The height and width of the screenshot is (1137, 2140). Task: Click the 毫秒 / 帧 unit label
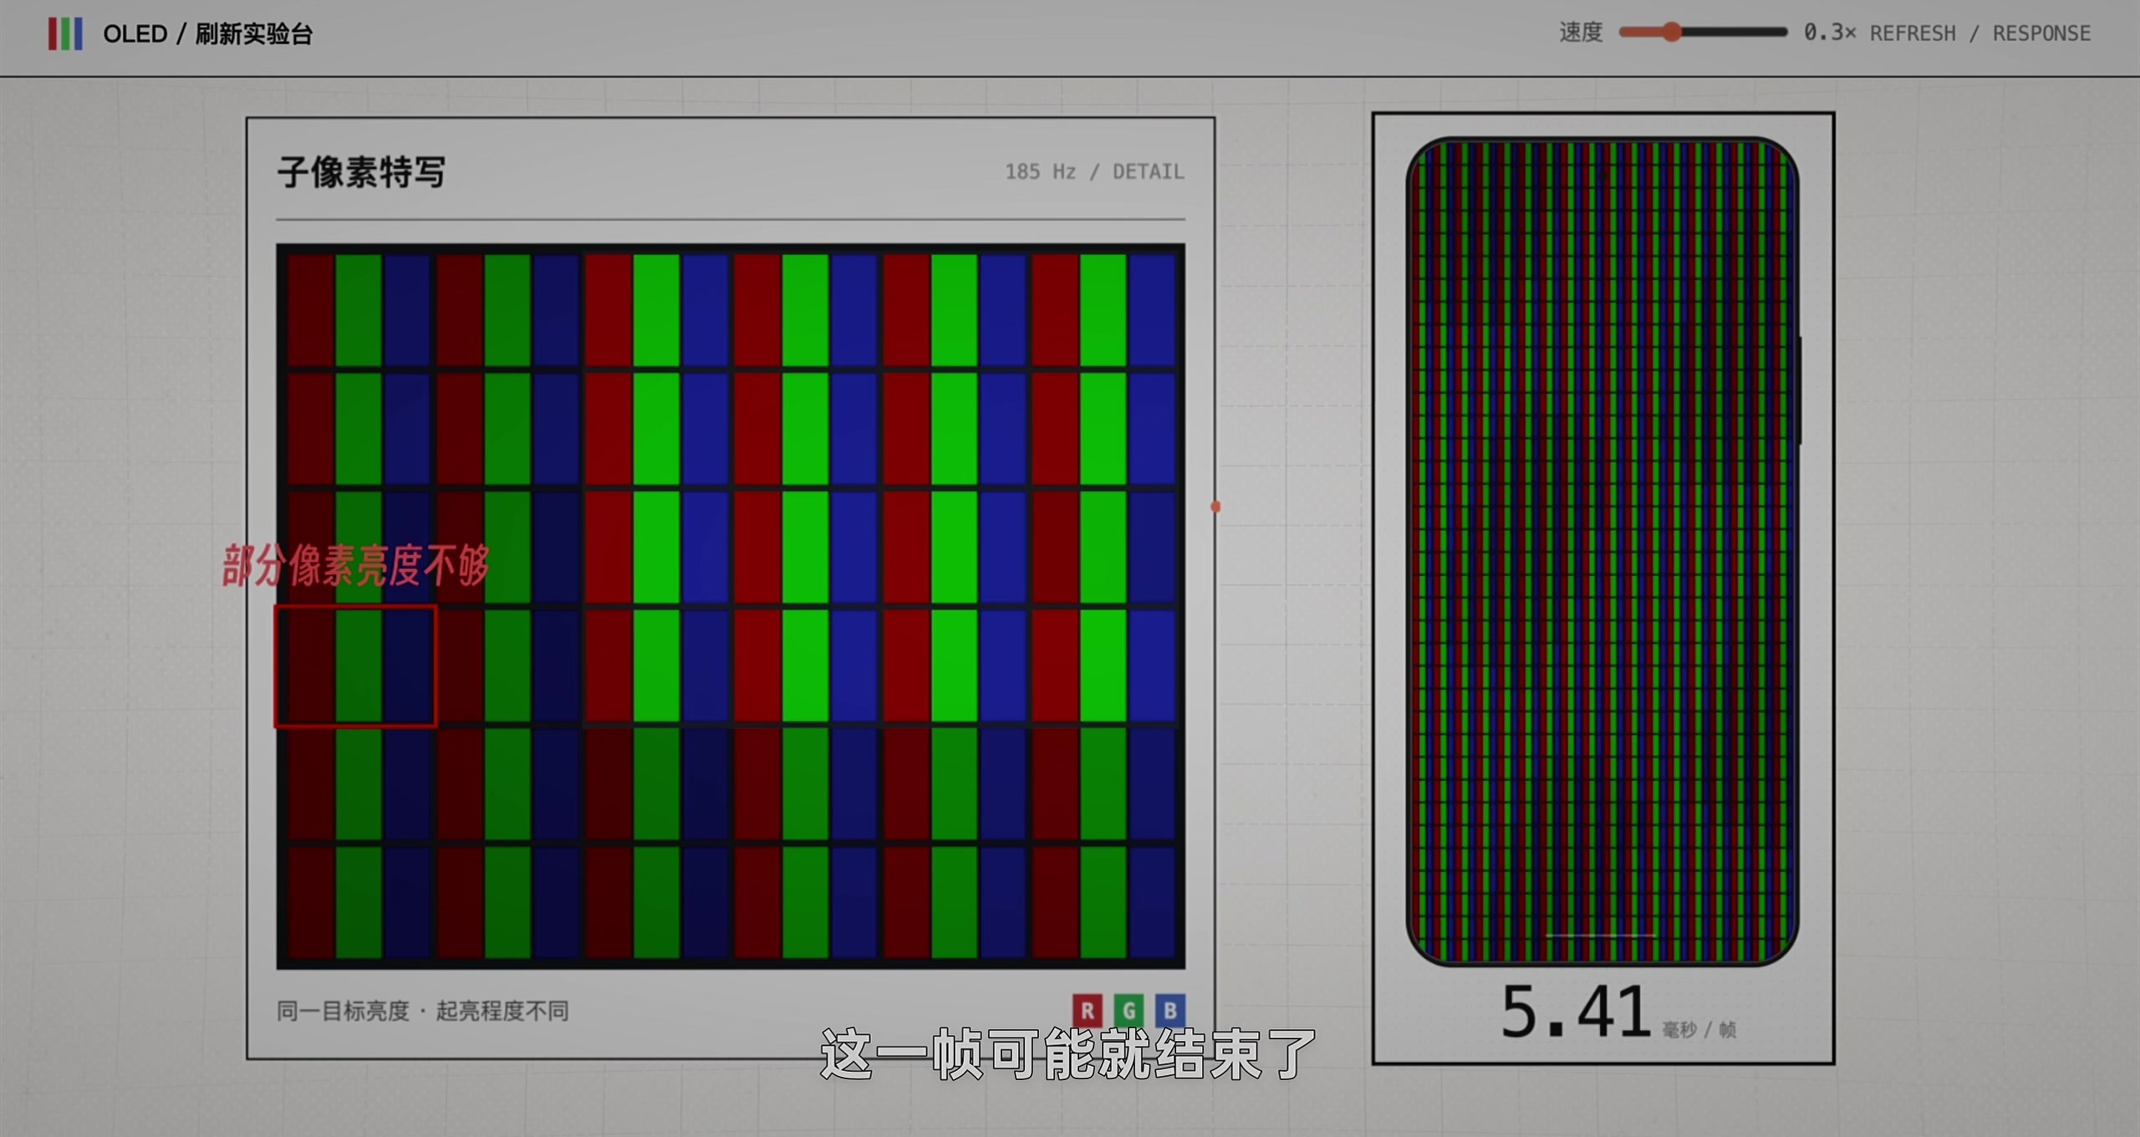tap(1699, 1030)
